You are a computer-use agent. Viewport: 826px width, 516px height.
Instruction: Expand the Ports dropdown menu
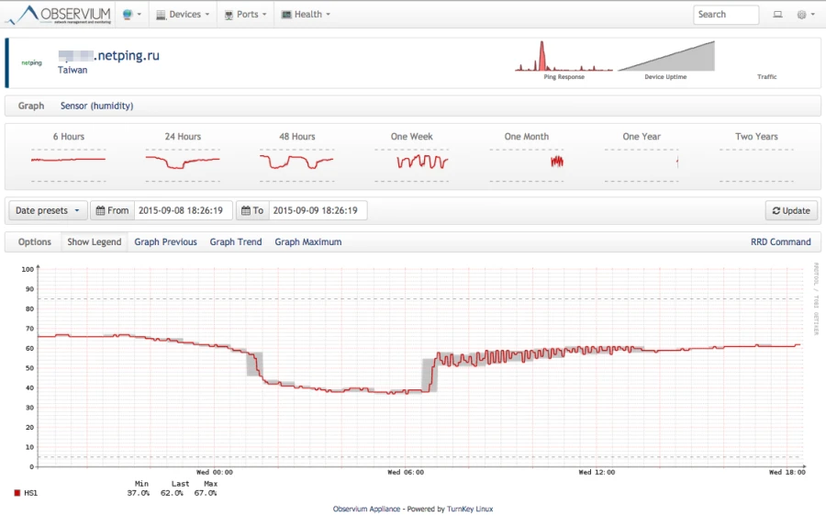tap(245, 15)
